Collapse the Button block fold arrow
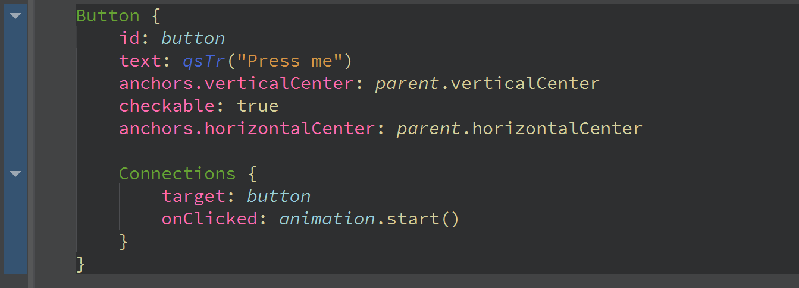The height and width of the screenshot is (288, 799). (15, 16)
